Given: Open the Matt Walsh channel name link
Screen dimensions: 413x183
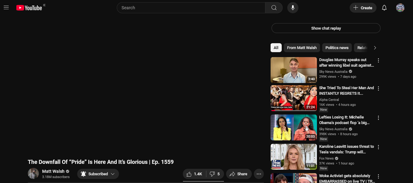Looking at the screenshot, I should [53, 171].
